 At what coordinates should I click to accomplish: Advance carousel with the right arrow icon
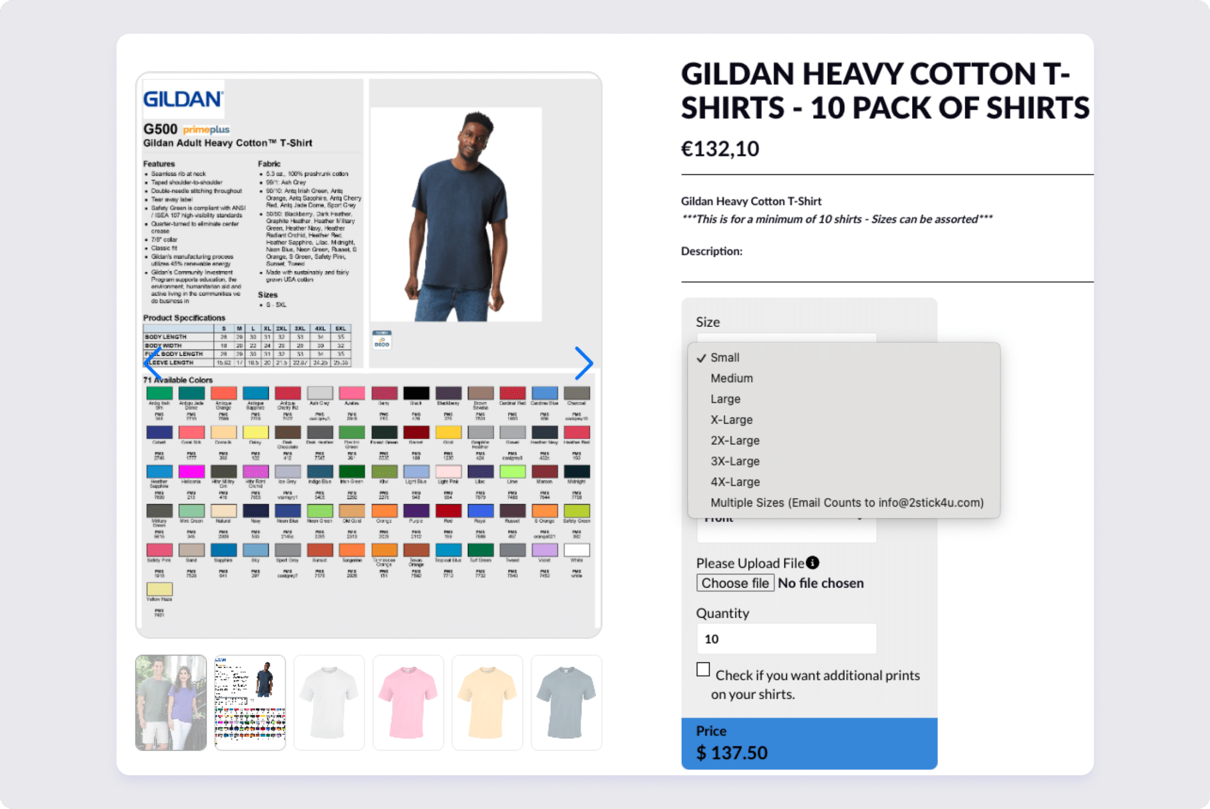tap(584, 363)
